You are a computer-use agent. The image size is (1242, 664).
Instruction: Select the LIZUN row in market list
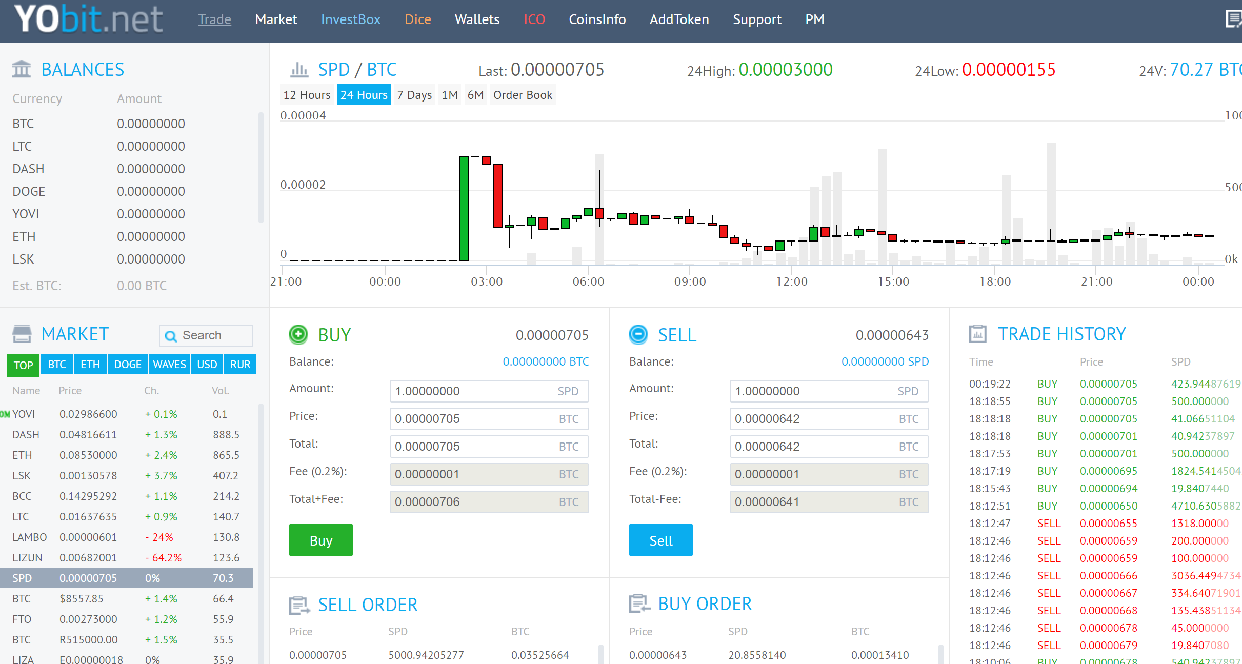(127, 557)
